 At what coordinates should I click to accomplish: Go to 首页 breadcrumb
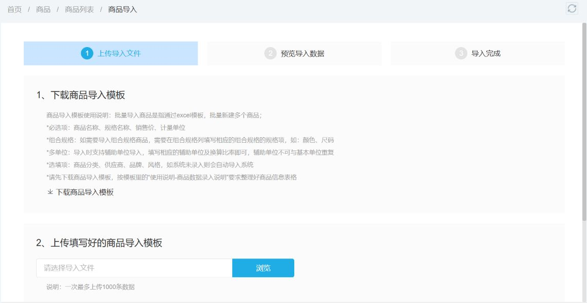(x=14, y=9)
